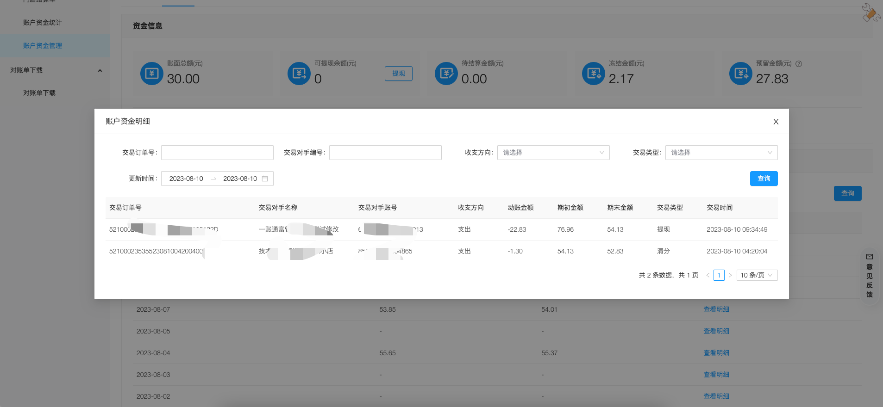Click the 查询 button behind the dialog
Image resolution: width=883 pixels, height=407 pixels.
pos(847,193)
